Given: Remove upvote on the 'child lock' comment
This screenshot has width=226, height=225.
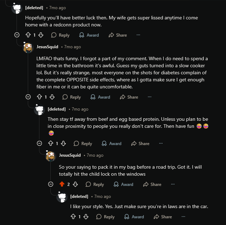Looking at the screenshot, I should [62, 184].
